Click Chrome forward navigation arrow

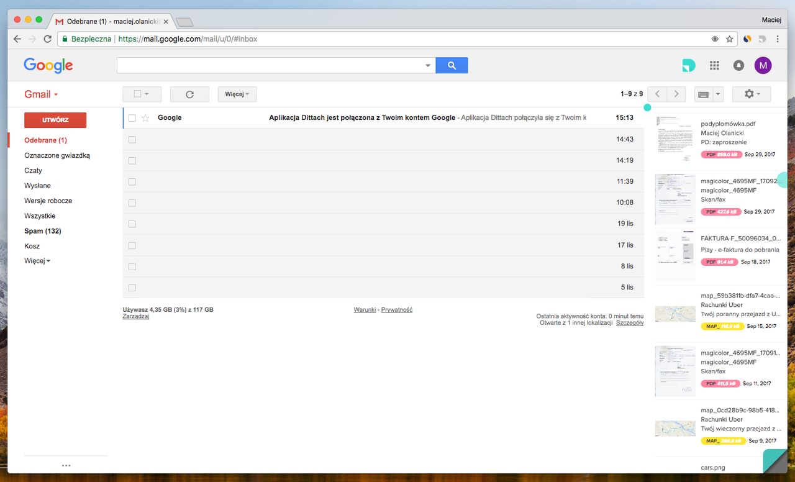tap(32, 39)
